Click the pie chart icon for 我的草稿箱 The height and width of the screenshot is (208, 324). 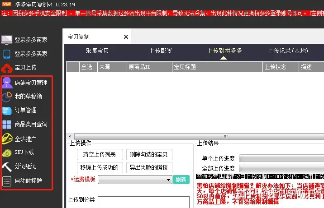7,97
